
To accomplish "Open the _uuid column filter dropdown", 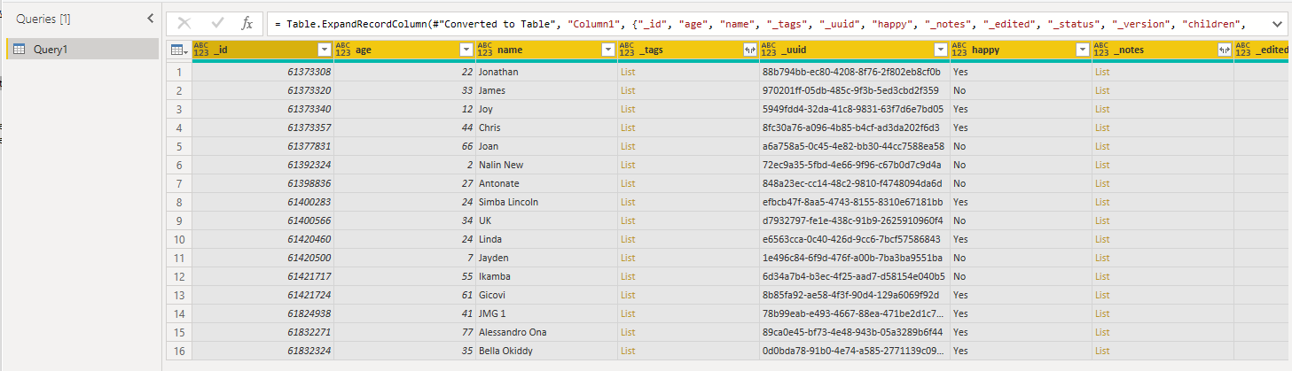I will pyautogui.click(x=939, y=50).
